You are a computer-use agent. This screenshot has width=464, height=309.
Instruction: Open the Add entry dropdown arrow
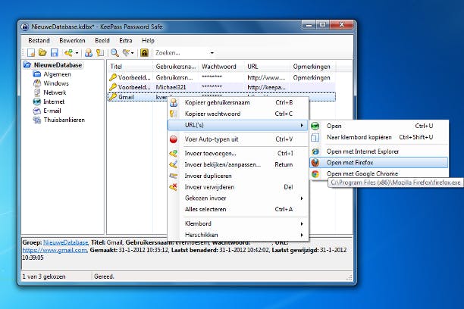[x=77, y=53]
